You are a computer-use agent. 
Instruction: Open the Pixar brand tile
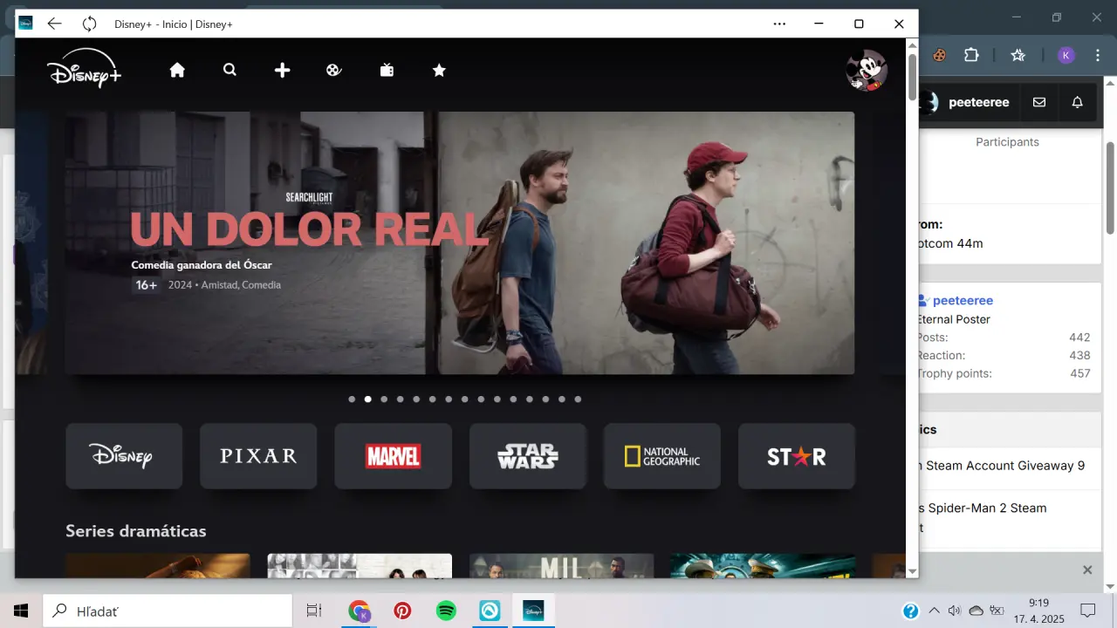[258, 456]
